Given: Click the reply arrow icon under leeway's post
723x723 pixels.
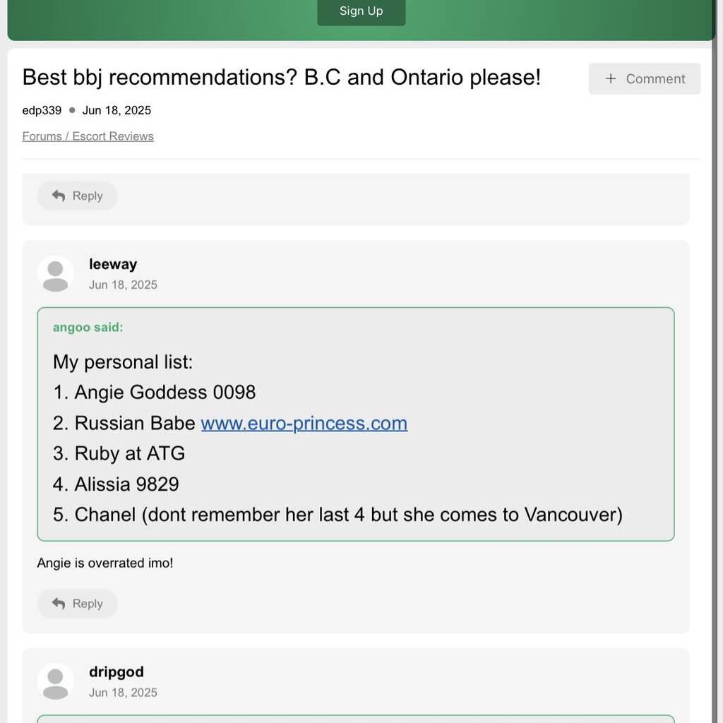Looking at the screenshot, I should (59, 603).
